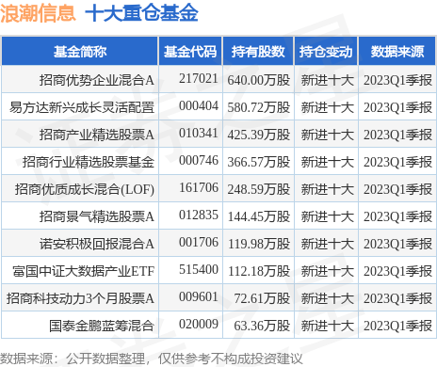Click the 425.39万股 holdings cell
437x367 pixels.
(259, 135)
